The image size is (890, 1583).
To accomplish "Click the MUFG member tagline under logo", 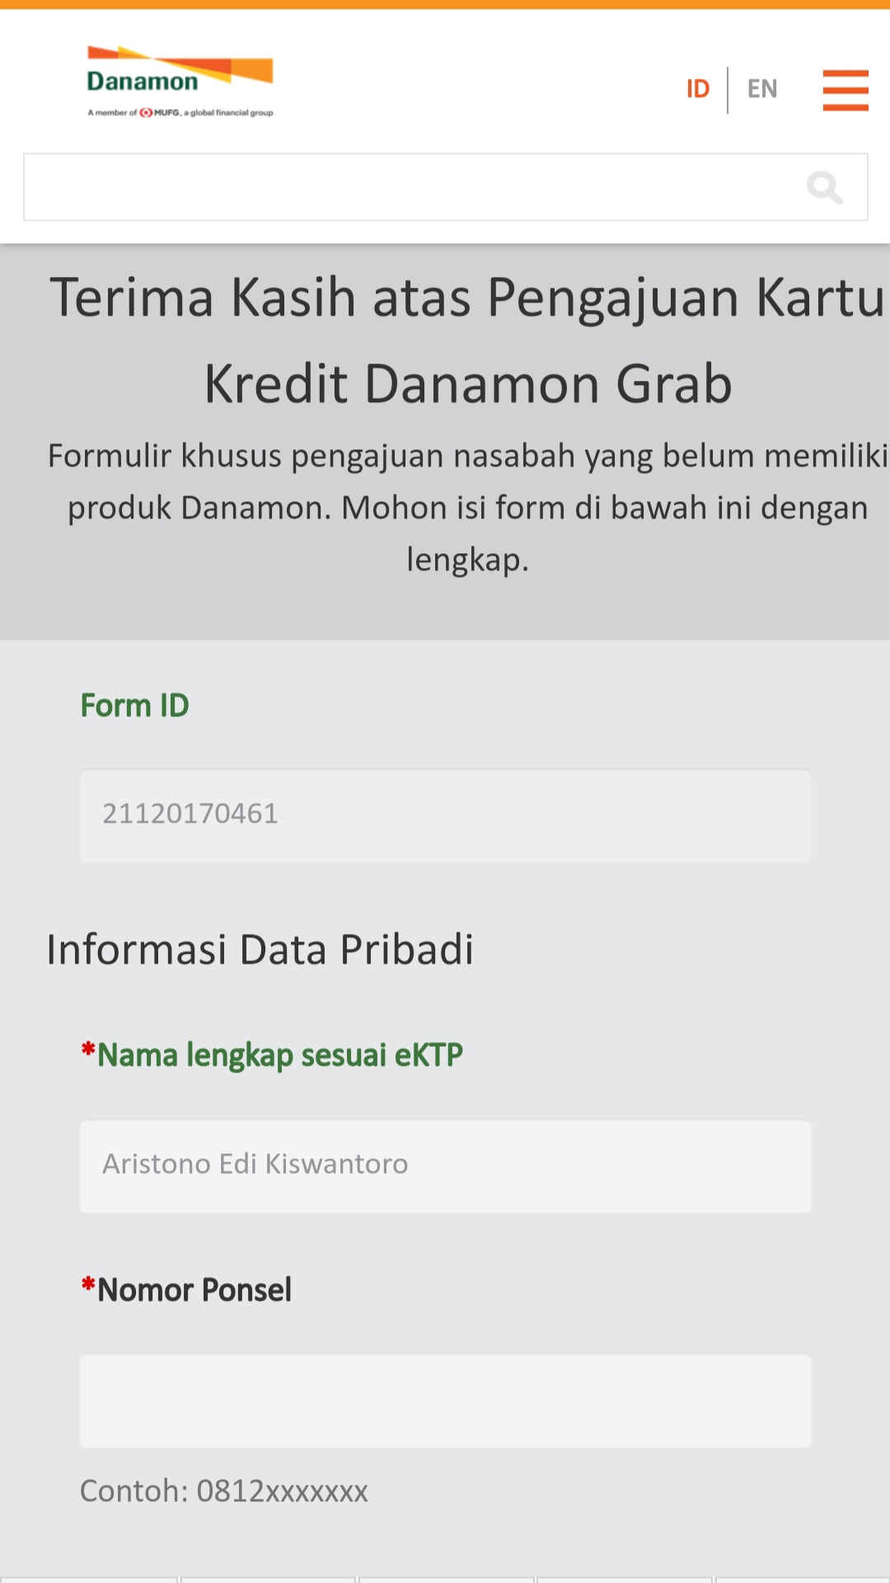I will (180, 113).
